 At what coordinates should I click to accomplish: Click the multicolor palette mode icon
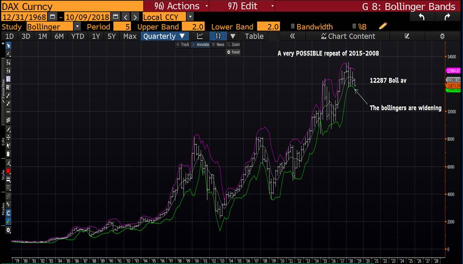click(8, 221)
